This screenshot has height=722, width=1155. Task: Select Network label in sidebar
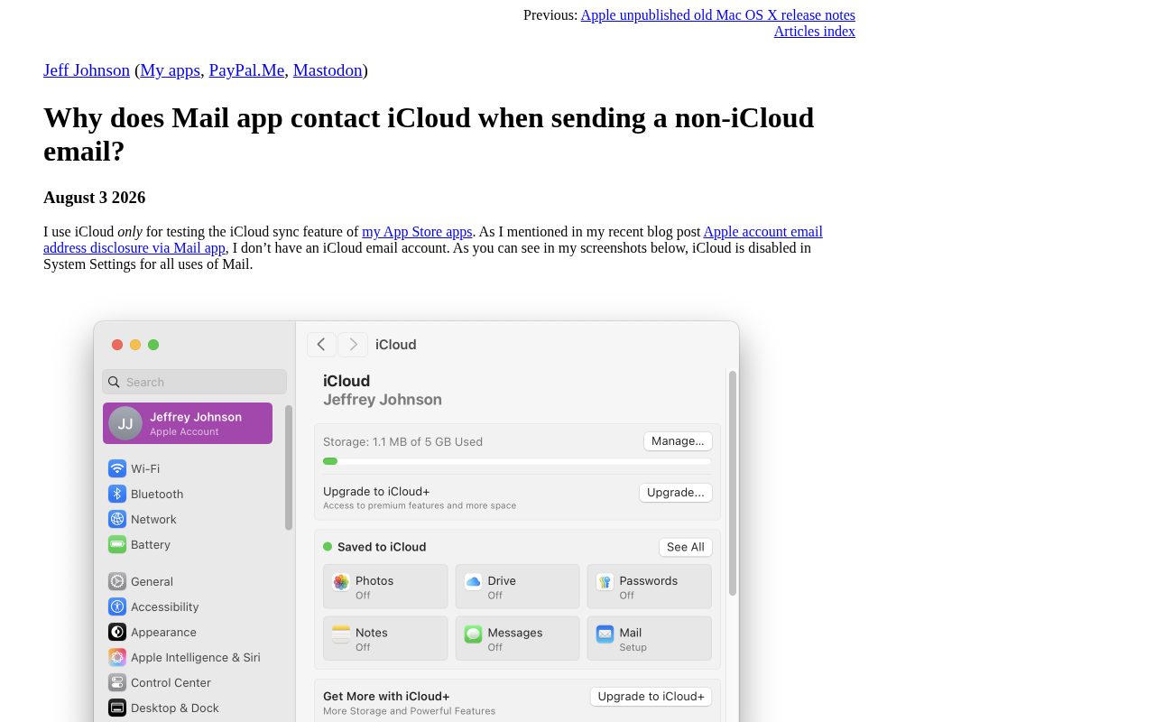pos(153,519)
